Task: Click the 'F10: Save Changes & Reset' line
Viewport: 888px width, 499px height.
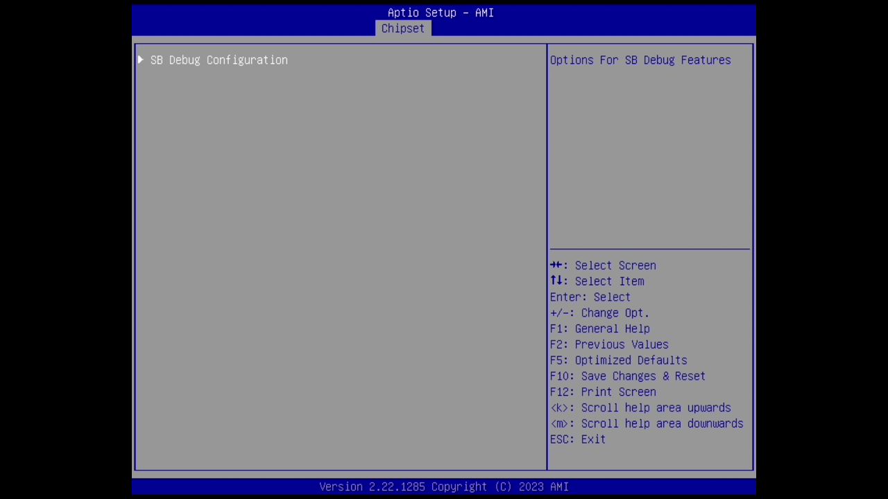Action: coord(628,376)
